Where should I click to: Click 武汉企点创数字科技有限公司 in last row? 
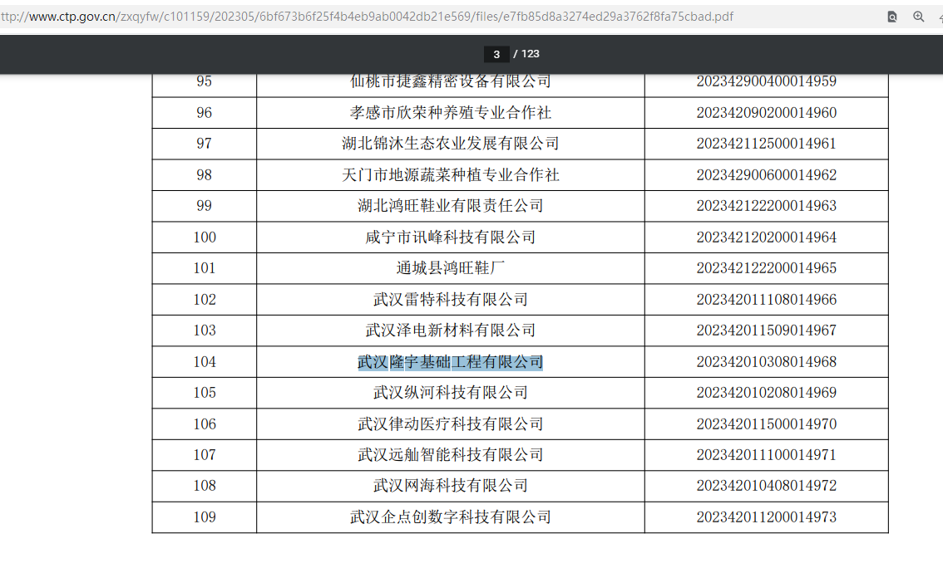point(450,517)
